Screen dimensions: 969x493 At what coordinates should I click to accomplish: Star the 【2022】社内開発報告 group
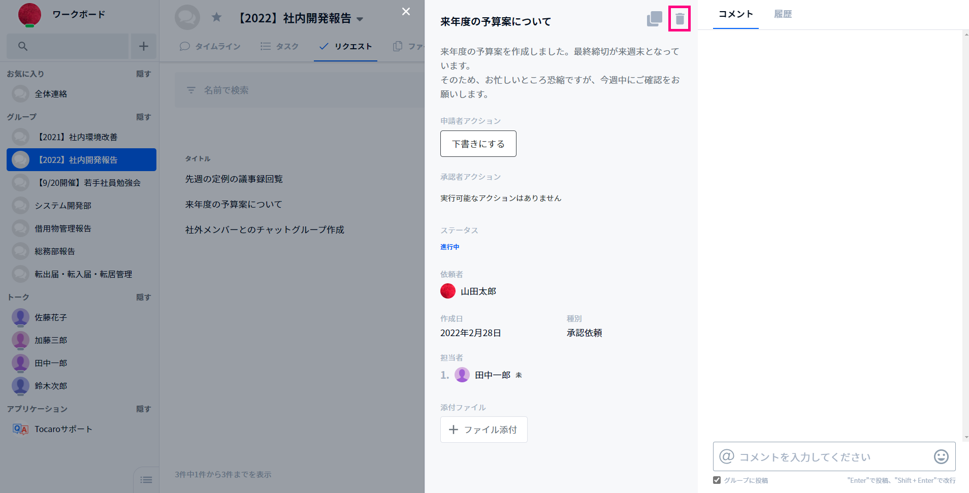(x=216, y=18)
